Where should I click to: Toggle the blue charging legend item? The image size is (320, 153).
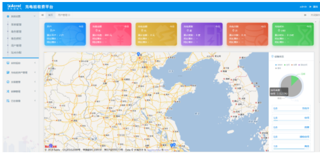click(279, 65)
